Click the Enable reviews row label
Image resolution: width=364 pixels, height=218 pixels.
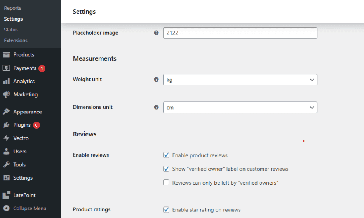point(91,155)
